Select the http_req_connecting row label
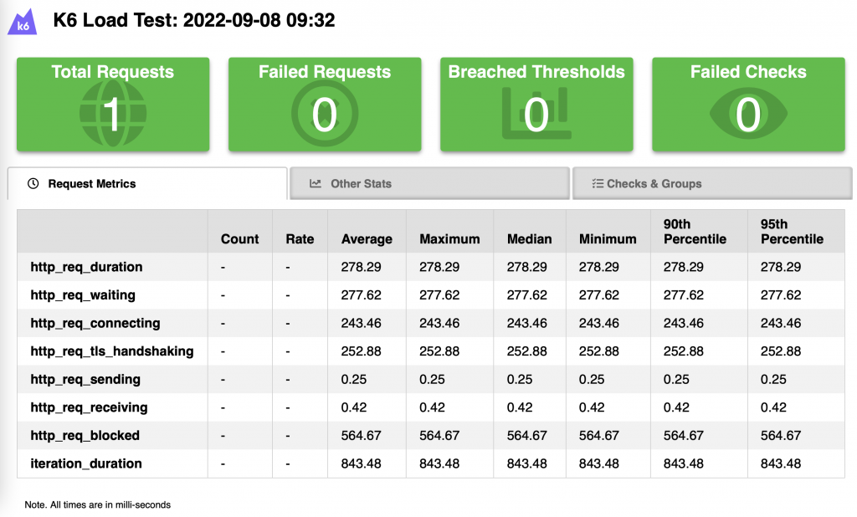Viewport: 857px width, 517px height. tap(95, 323)
